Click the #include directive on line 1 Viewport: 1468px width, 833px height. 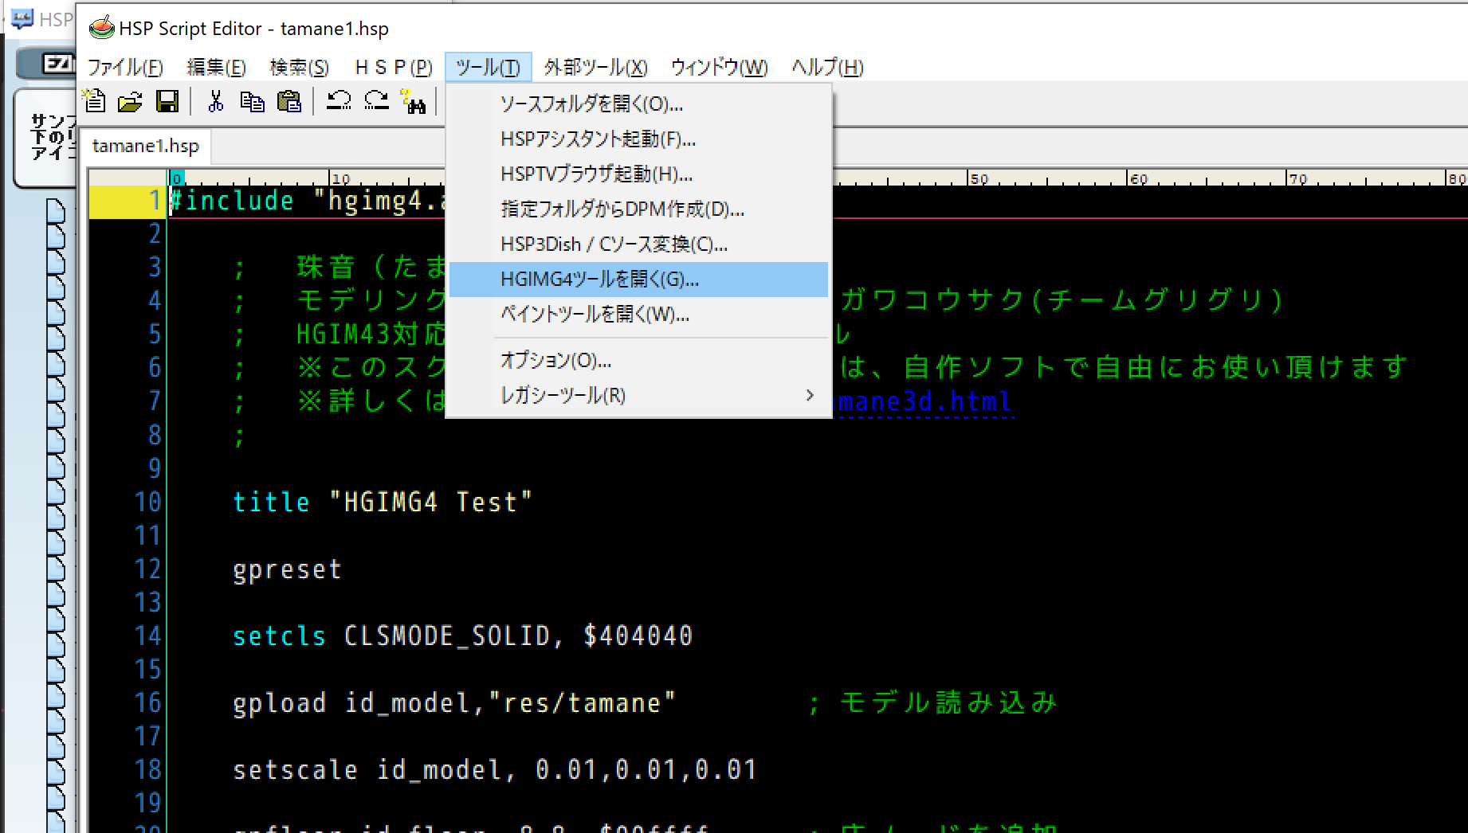click(x=232, y=201)
